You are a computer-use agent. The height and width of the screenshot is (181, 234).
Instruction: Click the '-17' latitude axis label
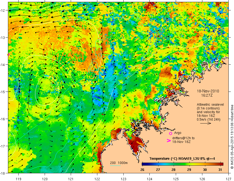point(3,146)
